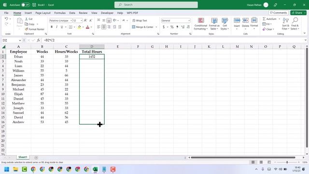
Task: Click Merge & Center button
Action: (x=143, y=27)
